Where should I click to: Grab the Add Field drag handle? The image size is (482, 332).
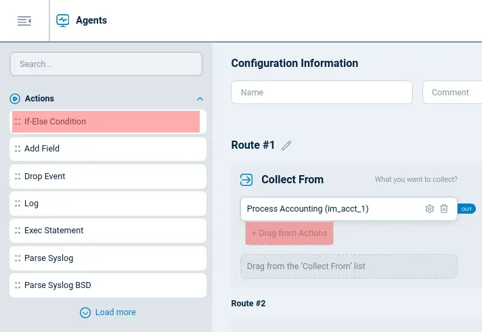pos(18,149)
